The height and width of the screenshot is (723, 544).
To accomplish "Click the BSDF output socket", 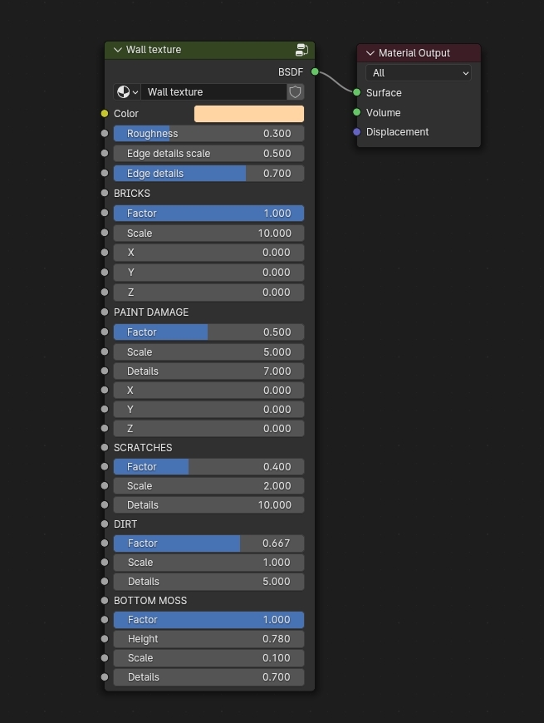I will [x=315, y=72].
